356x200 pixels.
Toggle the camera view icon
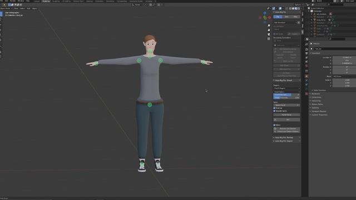pos(269,34)
